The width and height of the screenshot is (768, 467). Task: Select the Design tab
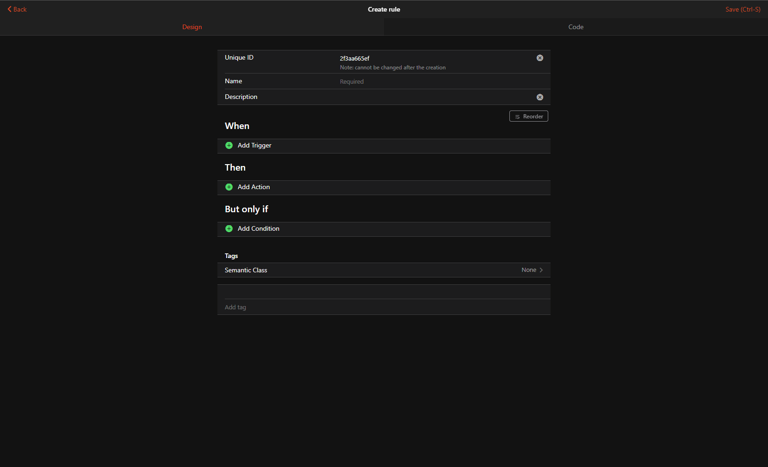tap(192, 27)
